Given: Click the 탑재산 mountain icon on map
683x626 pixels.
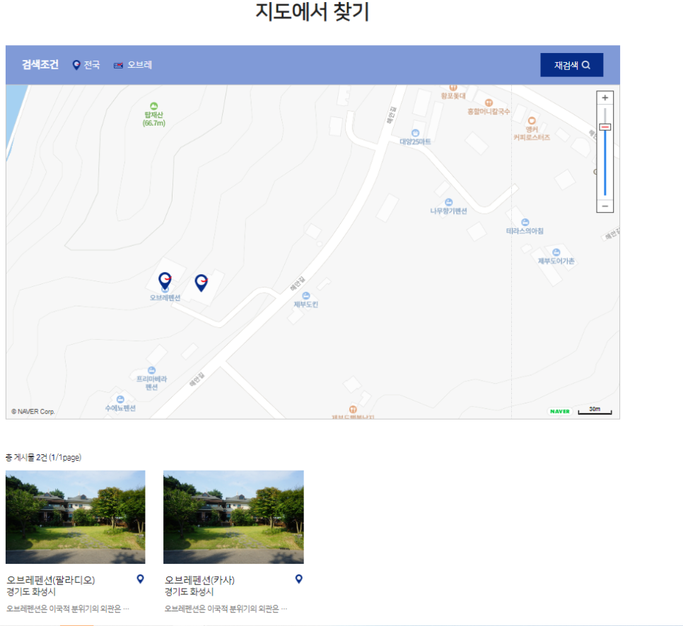Looking at the screenshot, I should coord(153,106).
